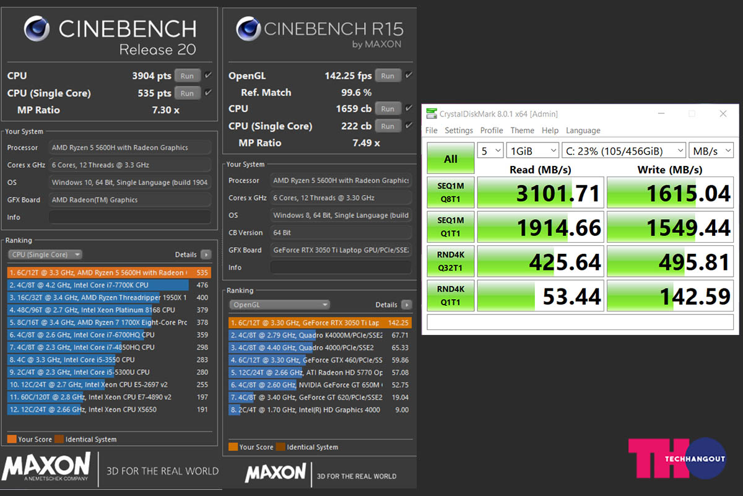Screen dimensions: 743x496
Task: Open the Language menu in CrystalDiskMark
Action: coord(583,131)
